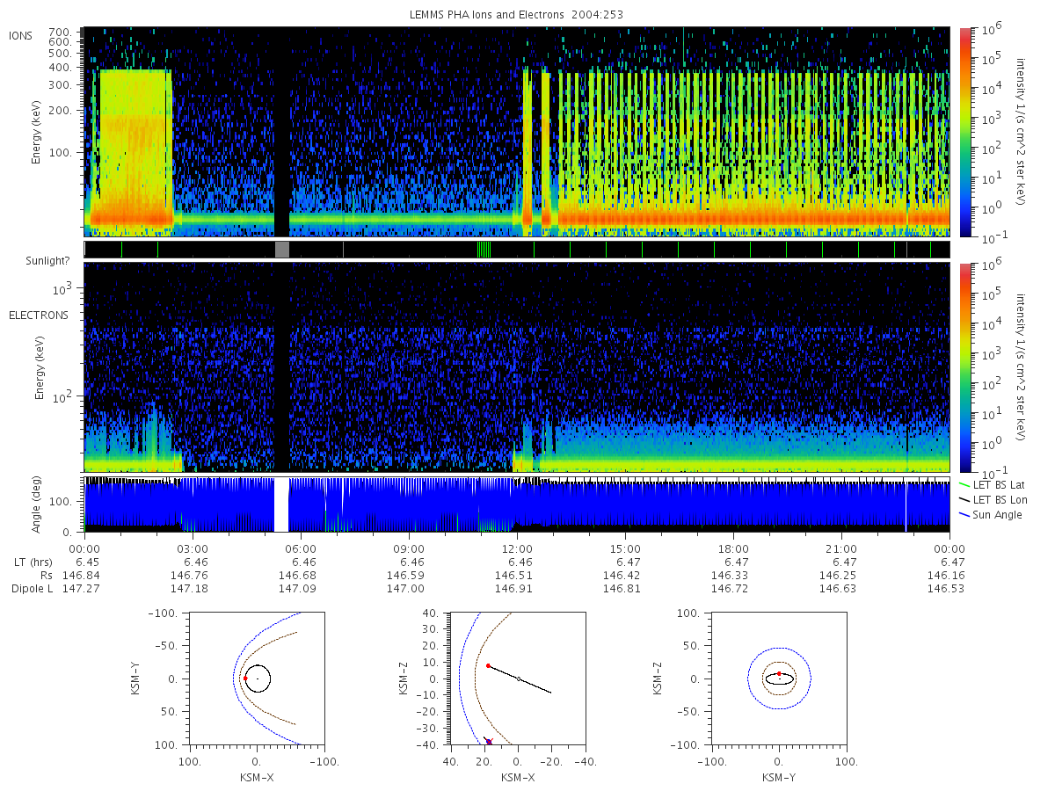Viewport: 1055px width, 791px height.
Task: Select the ions intensity color bar
Action: tap(964, 132)
